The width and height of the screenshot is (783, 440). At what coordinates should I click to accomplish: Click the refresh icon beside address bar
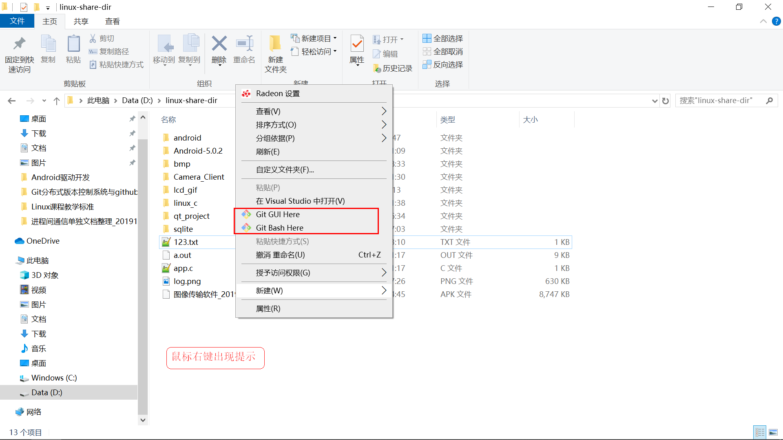(666, 101)
